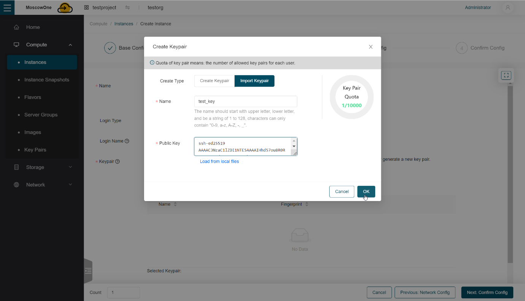Screen dimensions: 525x301
Task: Switch to the Create Keypair tab
Action: 214,81
